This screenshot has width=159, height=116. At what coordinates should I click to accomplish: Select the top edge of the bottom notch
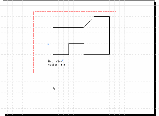tap(76, 44)
